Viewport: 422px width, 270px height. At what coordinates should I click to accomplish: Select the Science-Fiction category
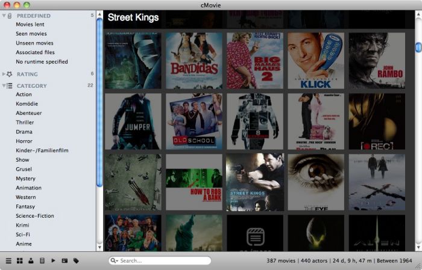point(35,216)
